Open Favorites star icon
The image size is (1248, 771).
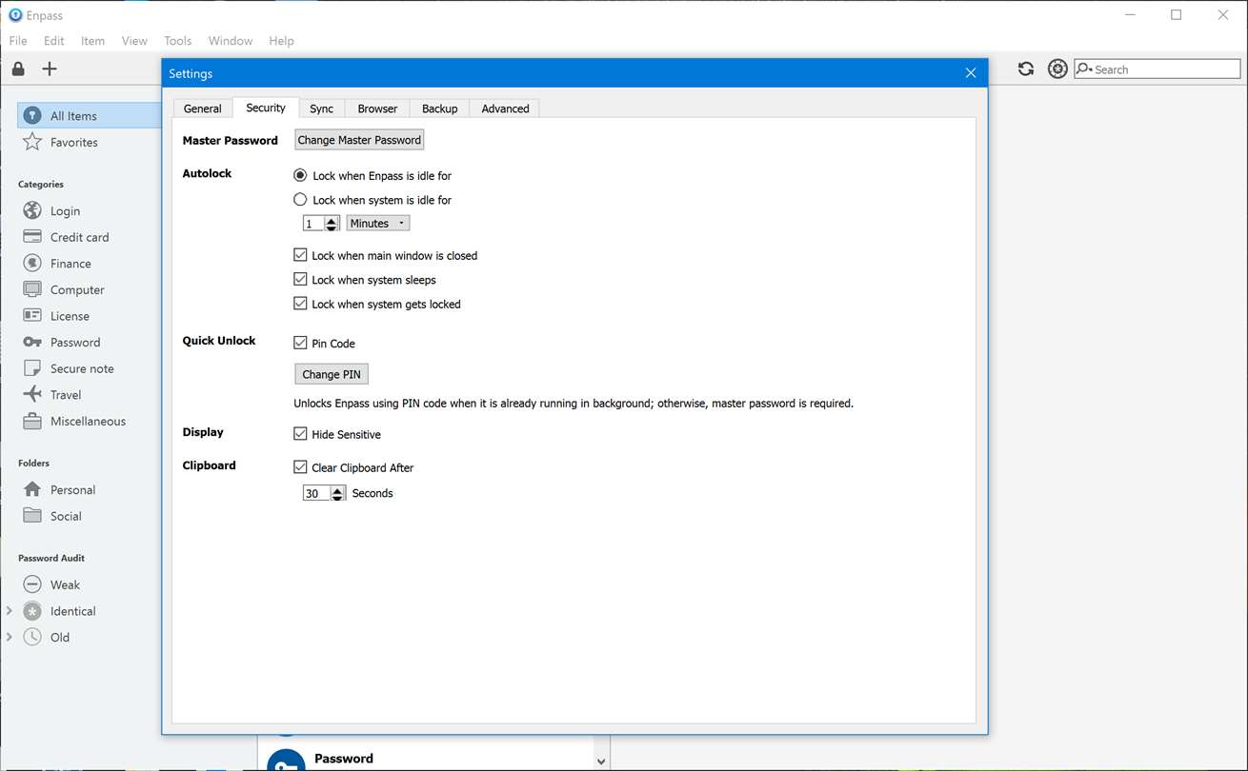32,142
